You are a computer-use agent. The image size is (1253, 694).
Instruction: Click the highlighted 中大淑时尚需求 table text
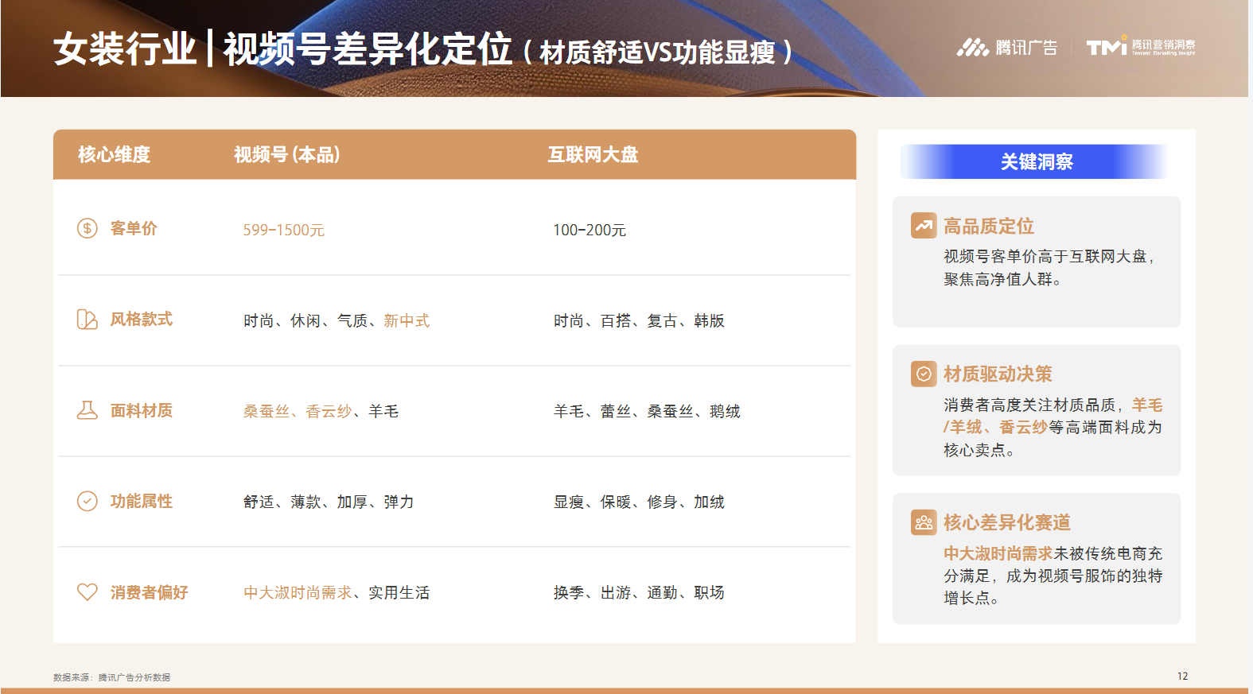coord(298,593)
